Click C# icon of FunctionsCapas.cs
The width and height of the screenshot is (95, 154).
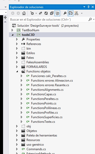coord(28,94)
